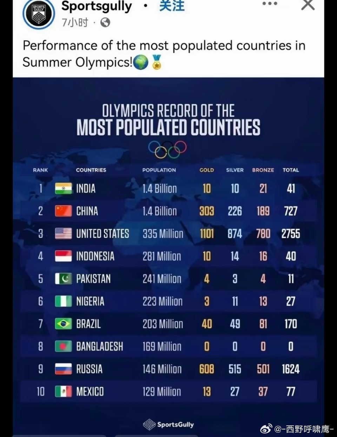The image size is (337, 437).
Task: Click the India flag icon
Action: click(64, 188)
